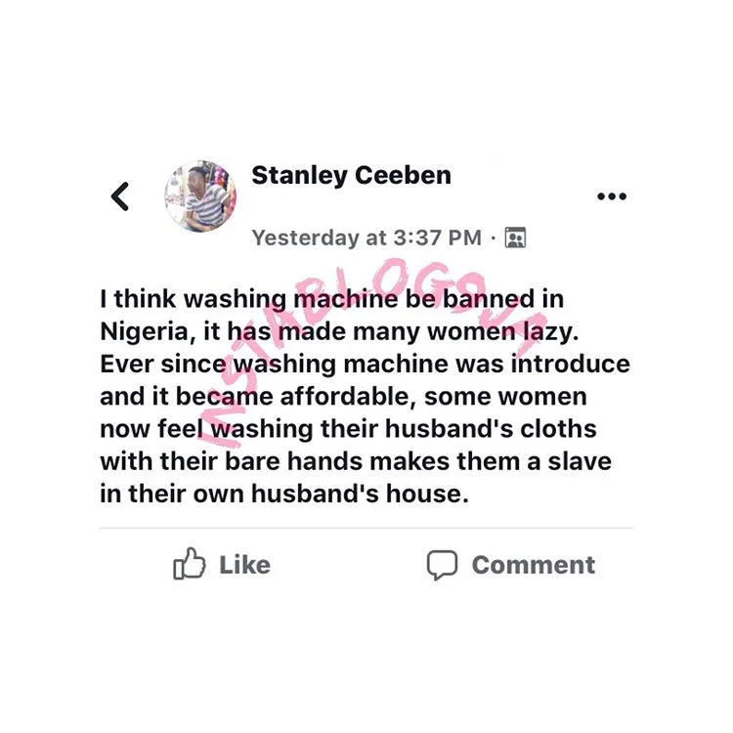Click the word "affordable," in the post
Viewport: 733px width, 733px height.
coord(349,397)
